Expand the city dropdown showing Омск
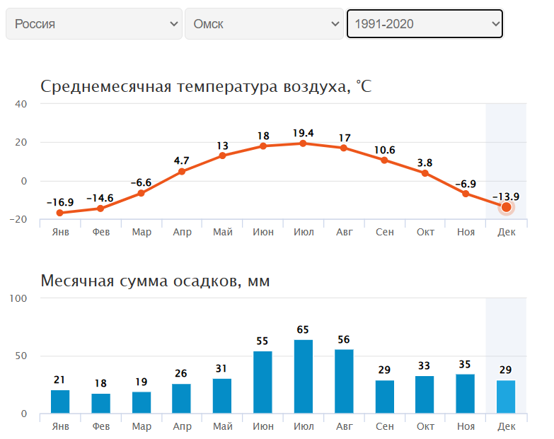Screen dimensions: 554x439 point(264,24)
